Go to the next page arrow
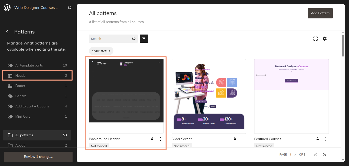This screenshot has width=349, height=166. [325, 154]
